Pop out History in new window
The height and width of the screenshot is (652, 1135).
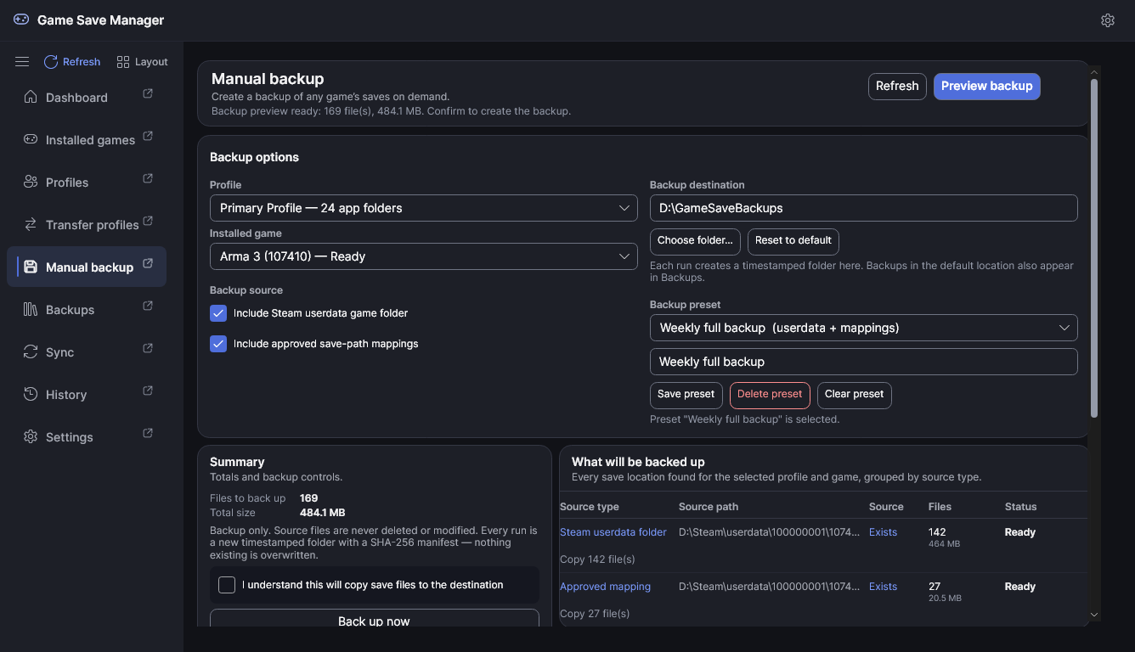coord(148,391)
